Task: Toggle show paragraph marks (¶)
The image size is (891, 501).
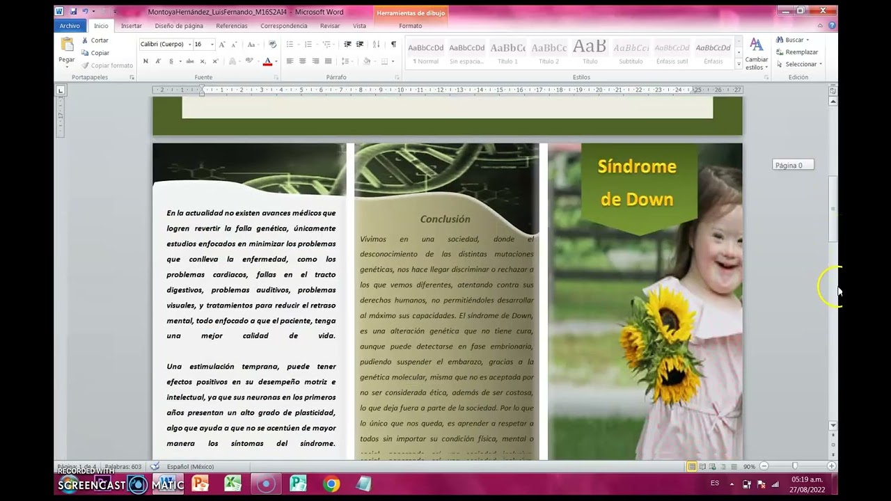Action: (393, 45)
